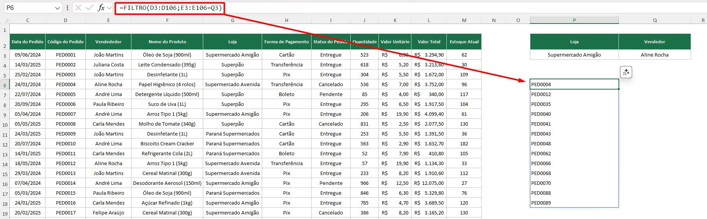The image size is (707, 219).
Task: Click the Supermercado Amigão cell under Loja filter
Action: tap(574, 55)
